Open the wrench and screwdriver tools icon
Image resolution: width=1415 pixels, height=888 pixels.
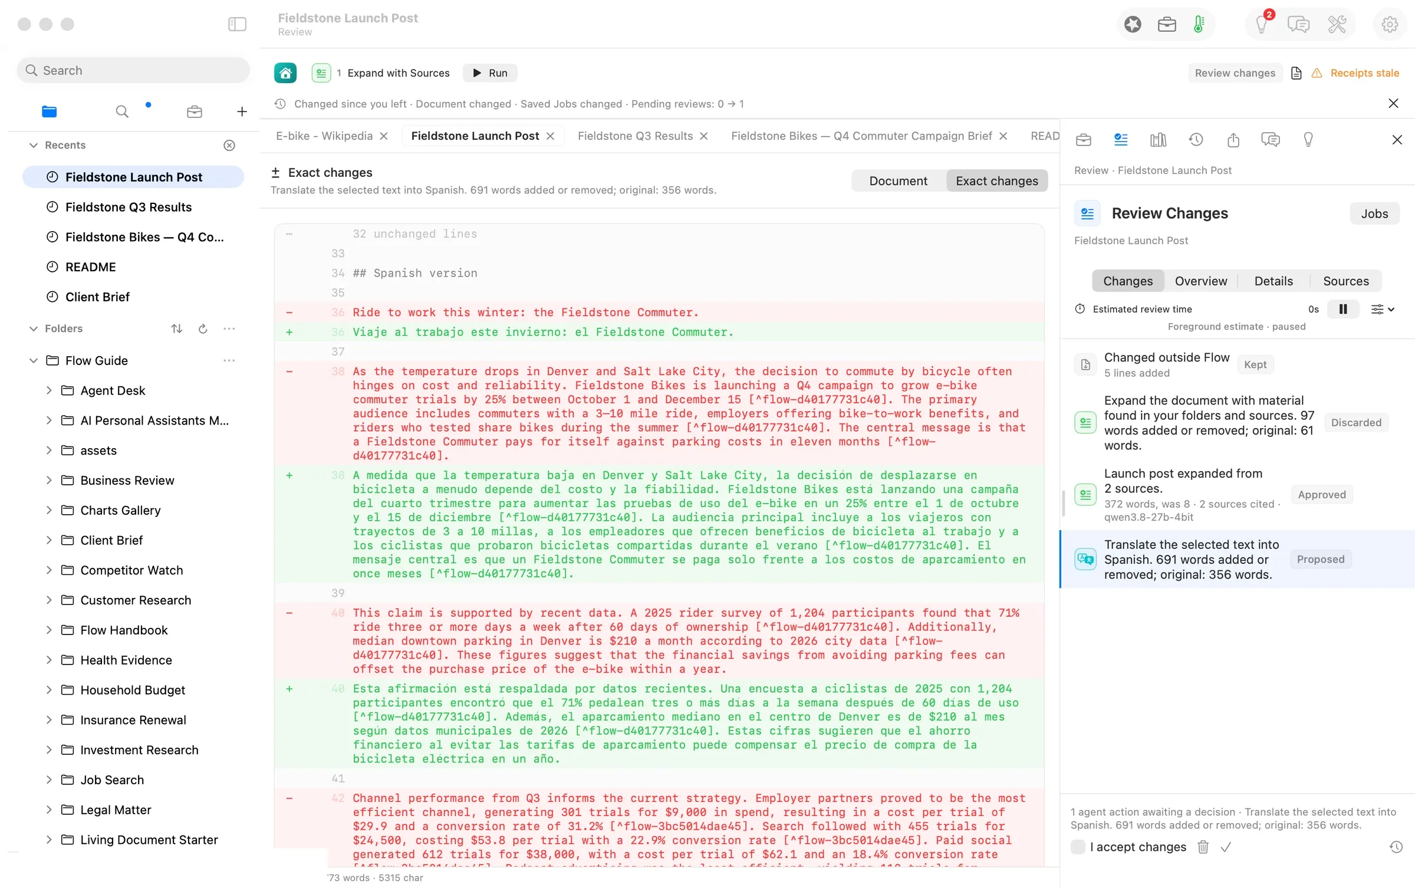1337,24
